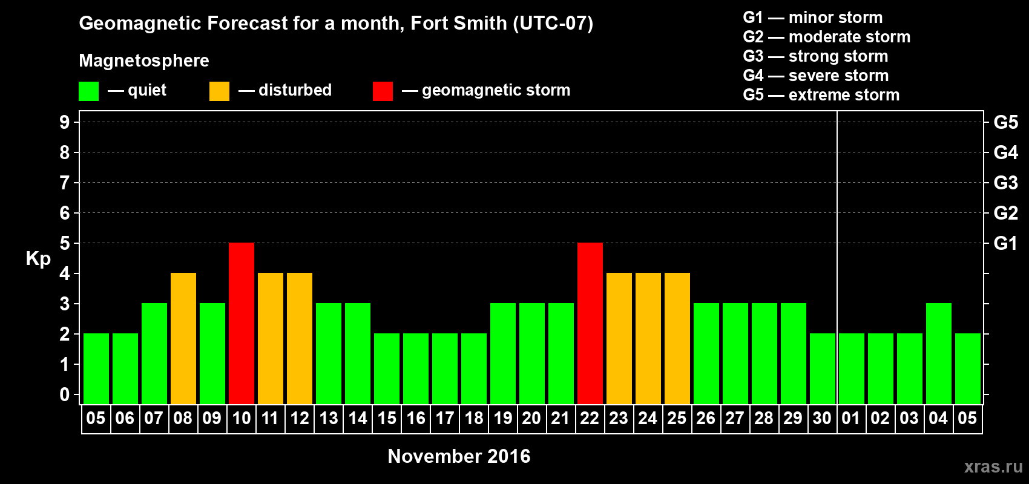Click the date label 28
Image resolution: width=1029 pixels, height=484 pixels.
[764, 418]
